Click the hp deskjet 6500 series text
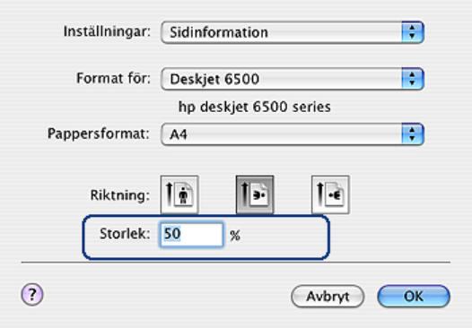Screen dimensions: 472x328 coord(255,107)
